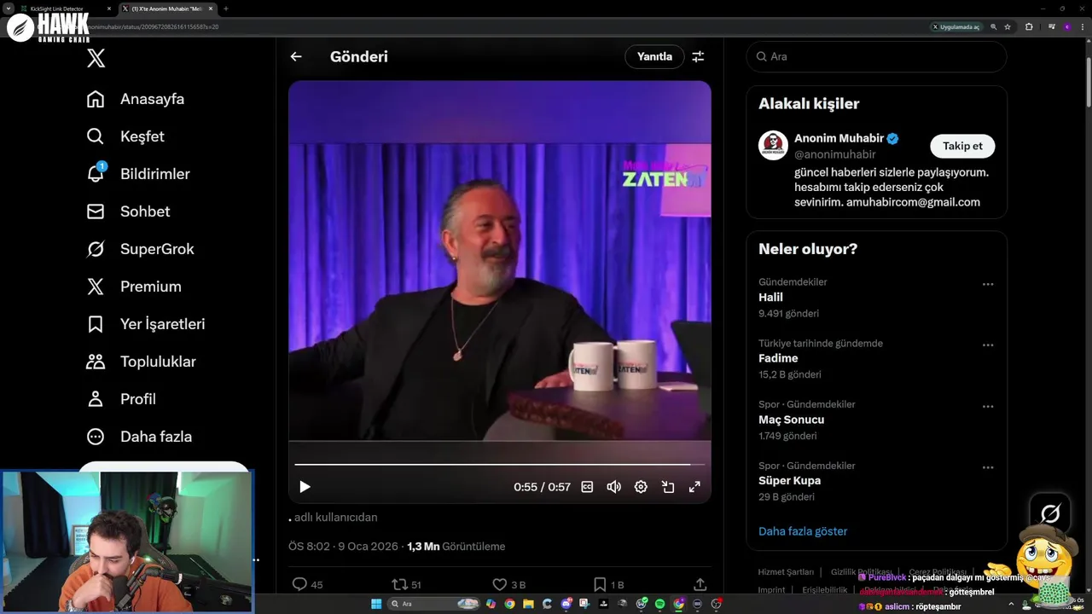Open more options for Halil trend
1092x614 pixels.
(988, 285)
